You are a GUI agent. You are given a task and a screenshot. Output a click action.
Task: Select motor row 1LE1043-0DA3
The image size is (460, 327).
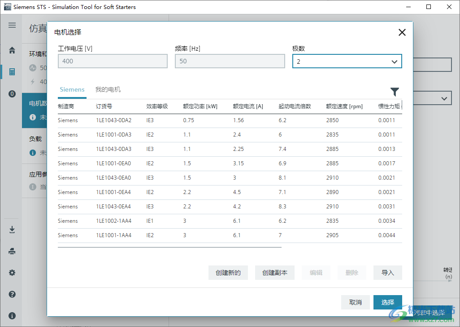point(230,149)
